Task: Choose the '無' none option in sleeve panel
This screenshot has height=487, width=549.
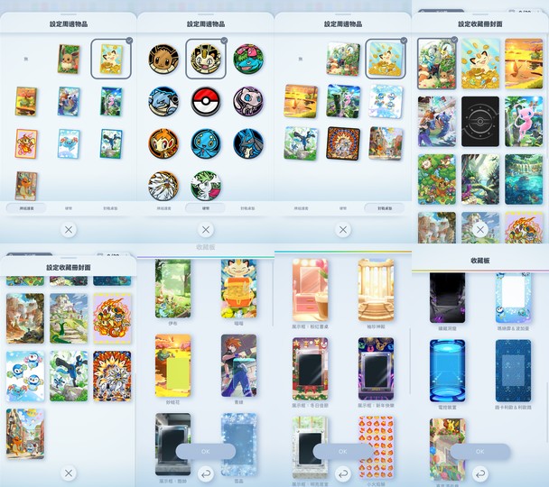Action: [26, 60]
